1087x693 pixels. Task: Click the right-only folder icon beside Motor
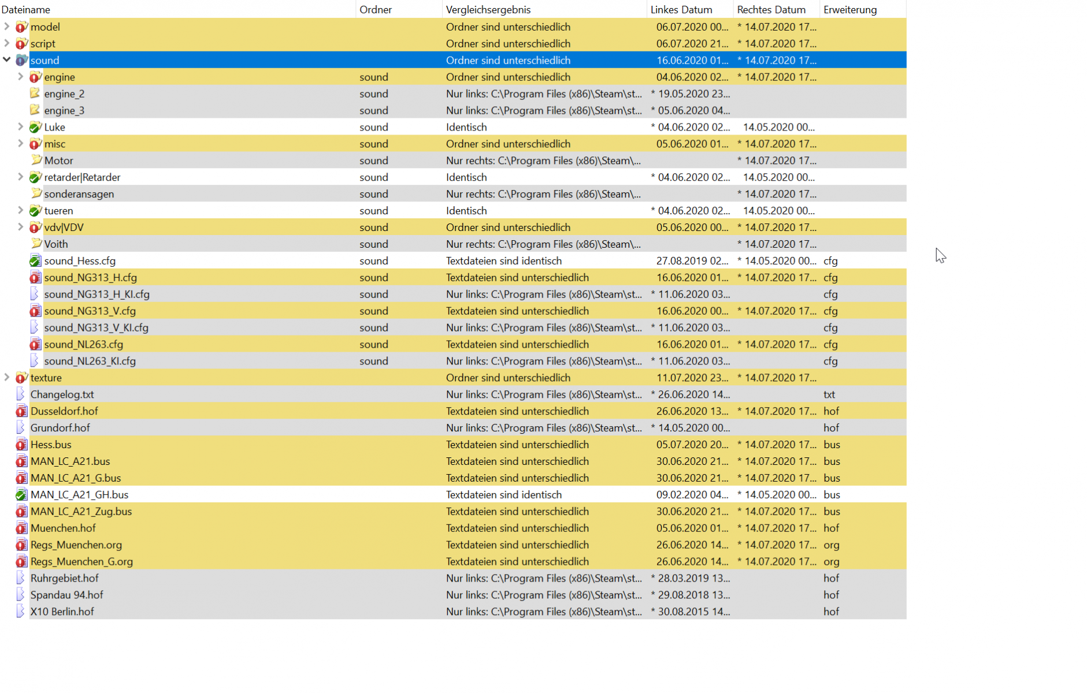coord(36,161)
